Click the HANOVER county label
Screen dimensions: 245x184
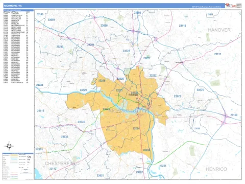tap(219, 30)
